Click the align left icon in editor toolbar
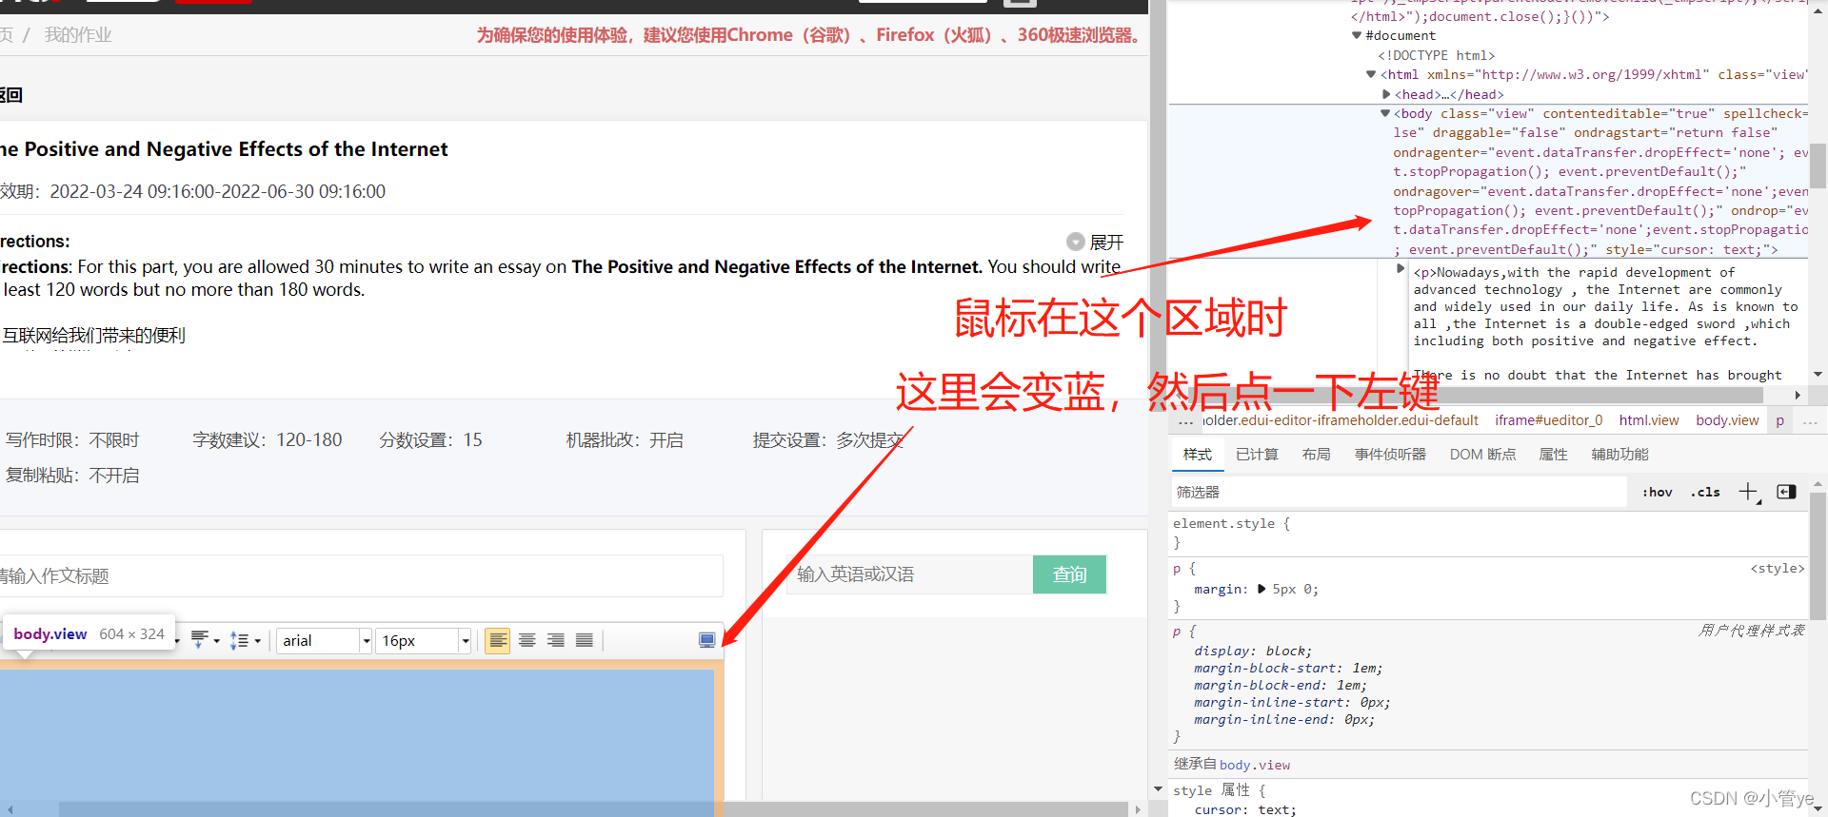The width and height of the screenshot is (1828, 817). pyautogui.click(x=498, y=641)
